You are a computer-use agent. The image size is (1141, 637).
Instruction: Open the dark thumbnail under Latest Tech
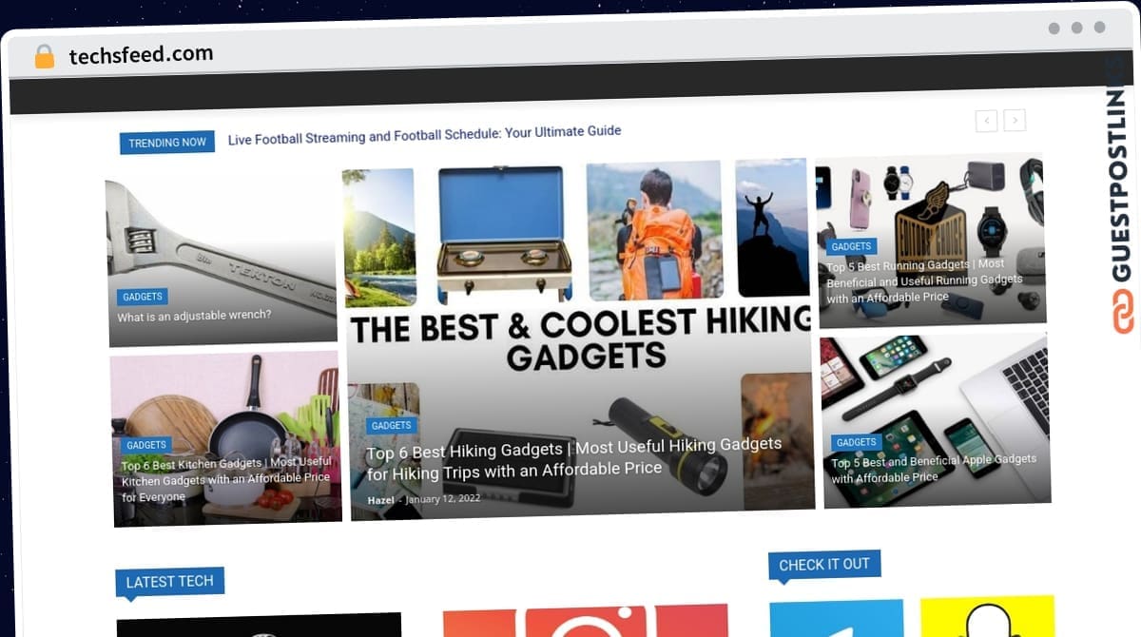pos(259,625)
